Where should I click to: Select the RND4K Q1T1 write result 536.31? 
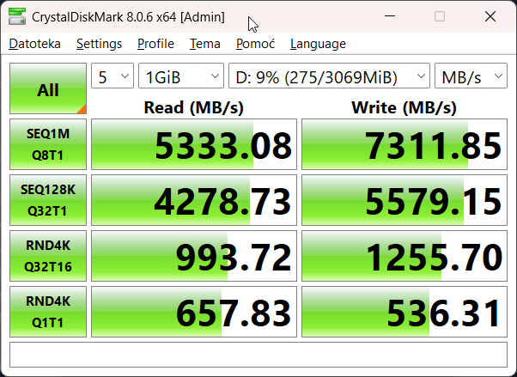(x=404, y=312)
